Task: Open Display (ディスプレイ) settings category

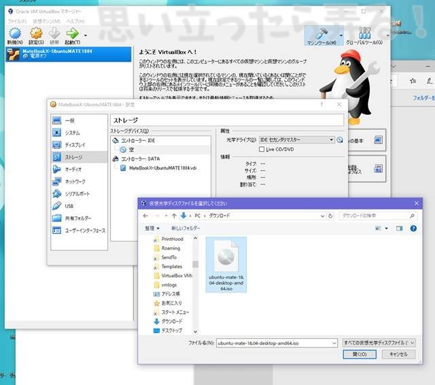Action: tap(79, 145)
